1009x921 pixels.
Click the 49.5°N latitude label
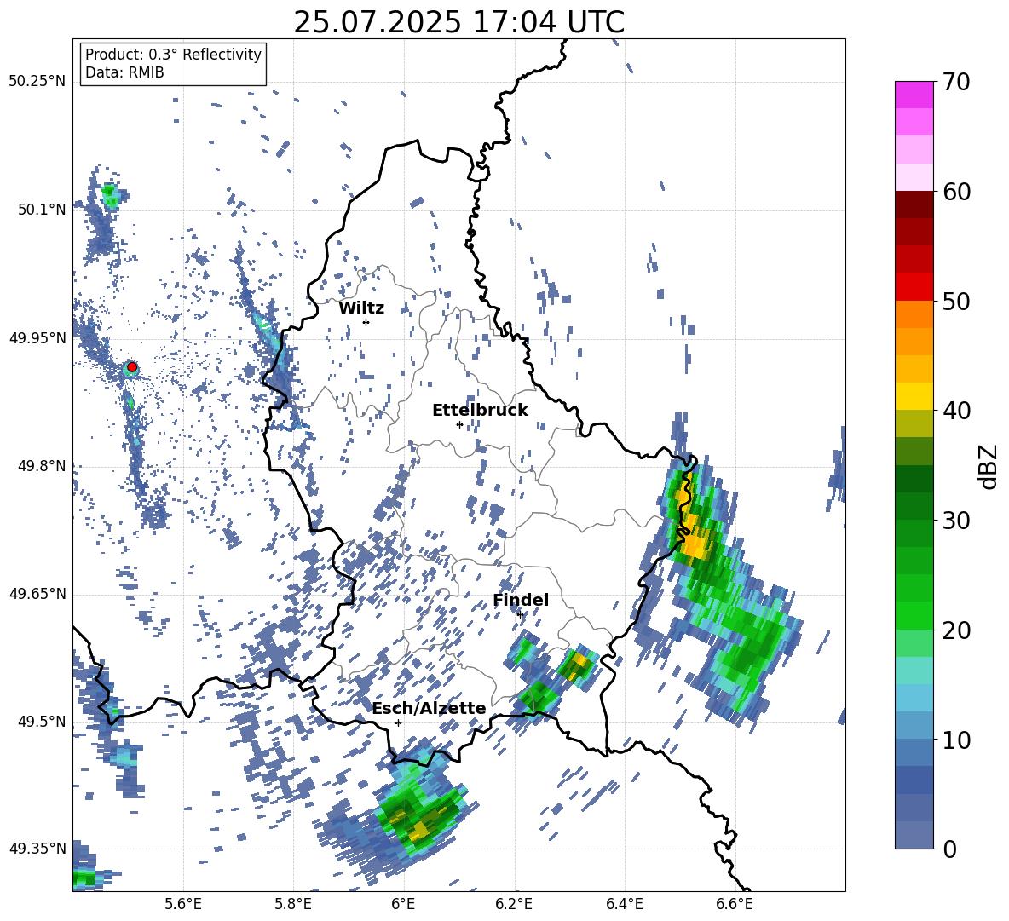[x=41, y=722]
